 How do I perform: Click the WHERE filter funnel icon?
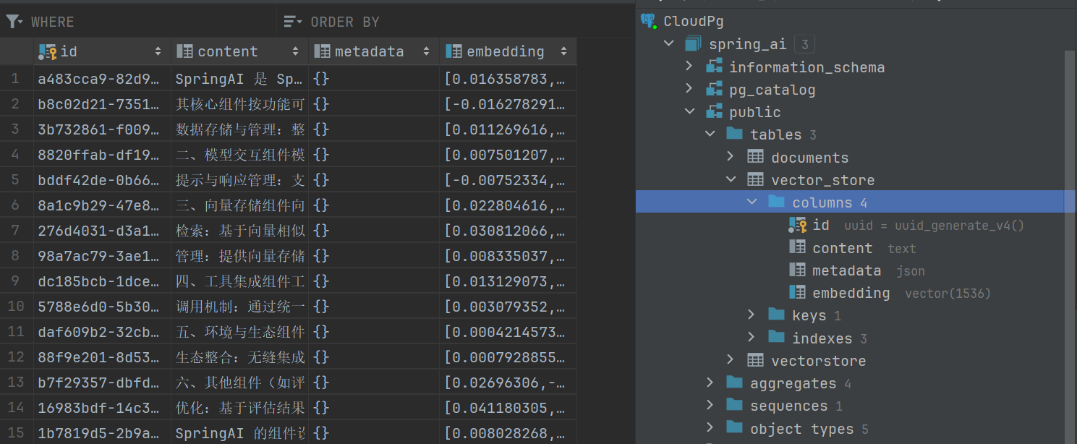click(x=14, y=22)
